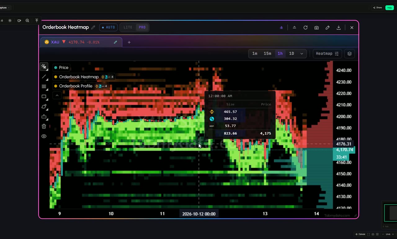Click the collapse-up icon in widget header

point(294,28)
